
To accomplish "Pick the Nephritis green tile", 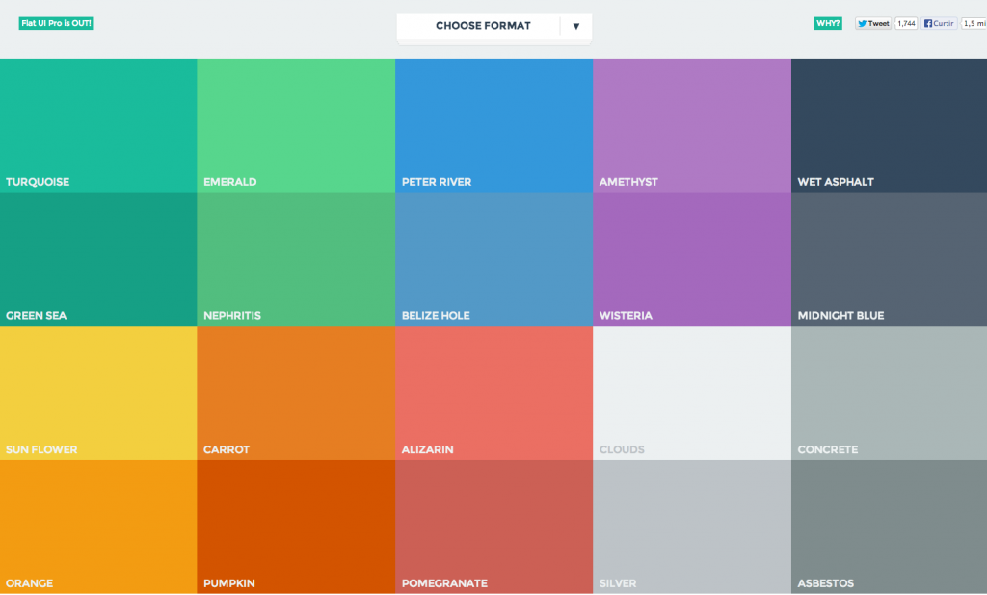I will [296, 258].
